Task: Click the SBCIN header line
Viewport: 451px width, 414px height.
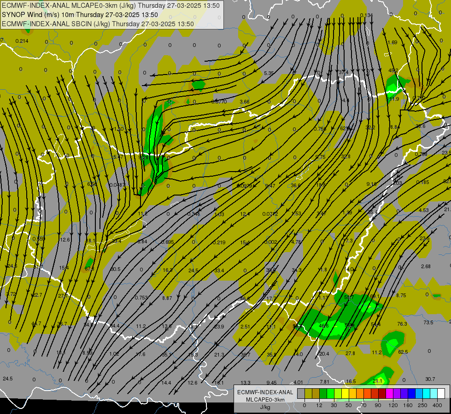Action: [98, 24]
